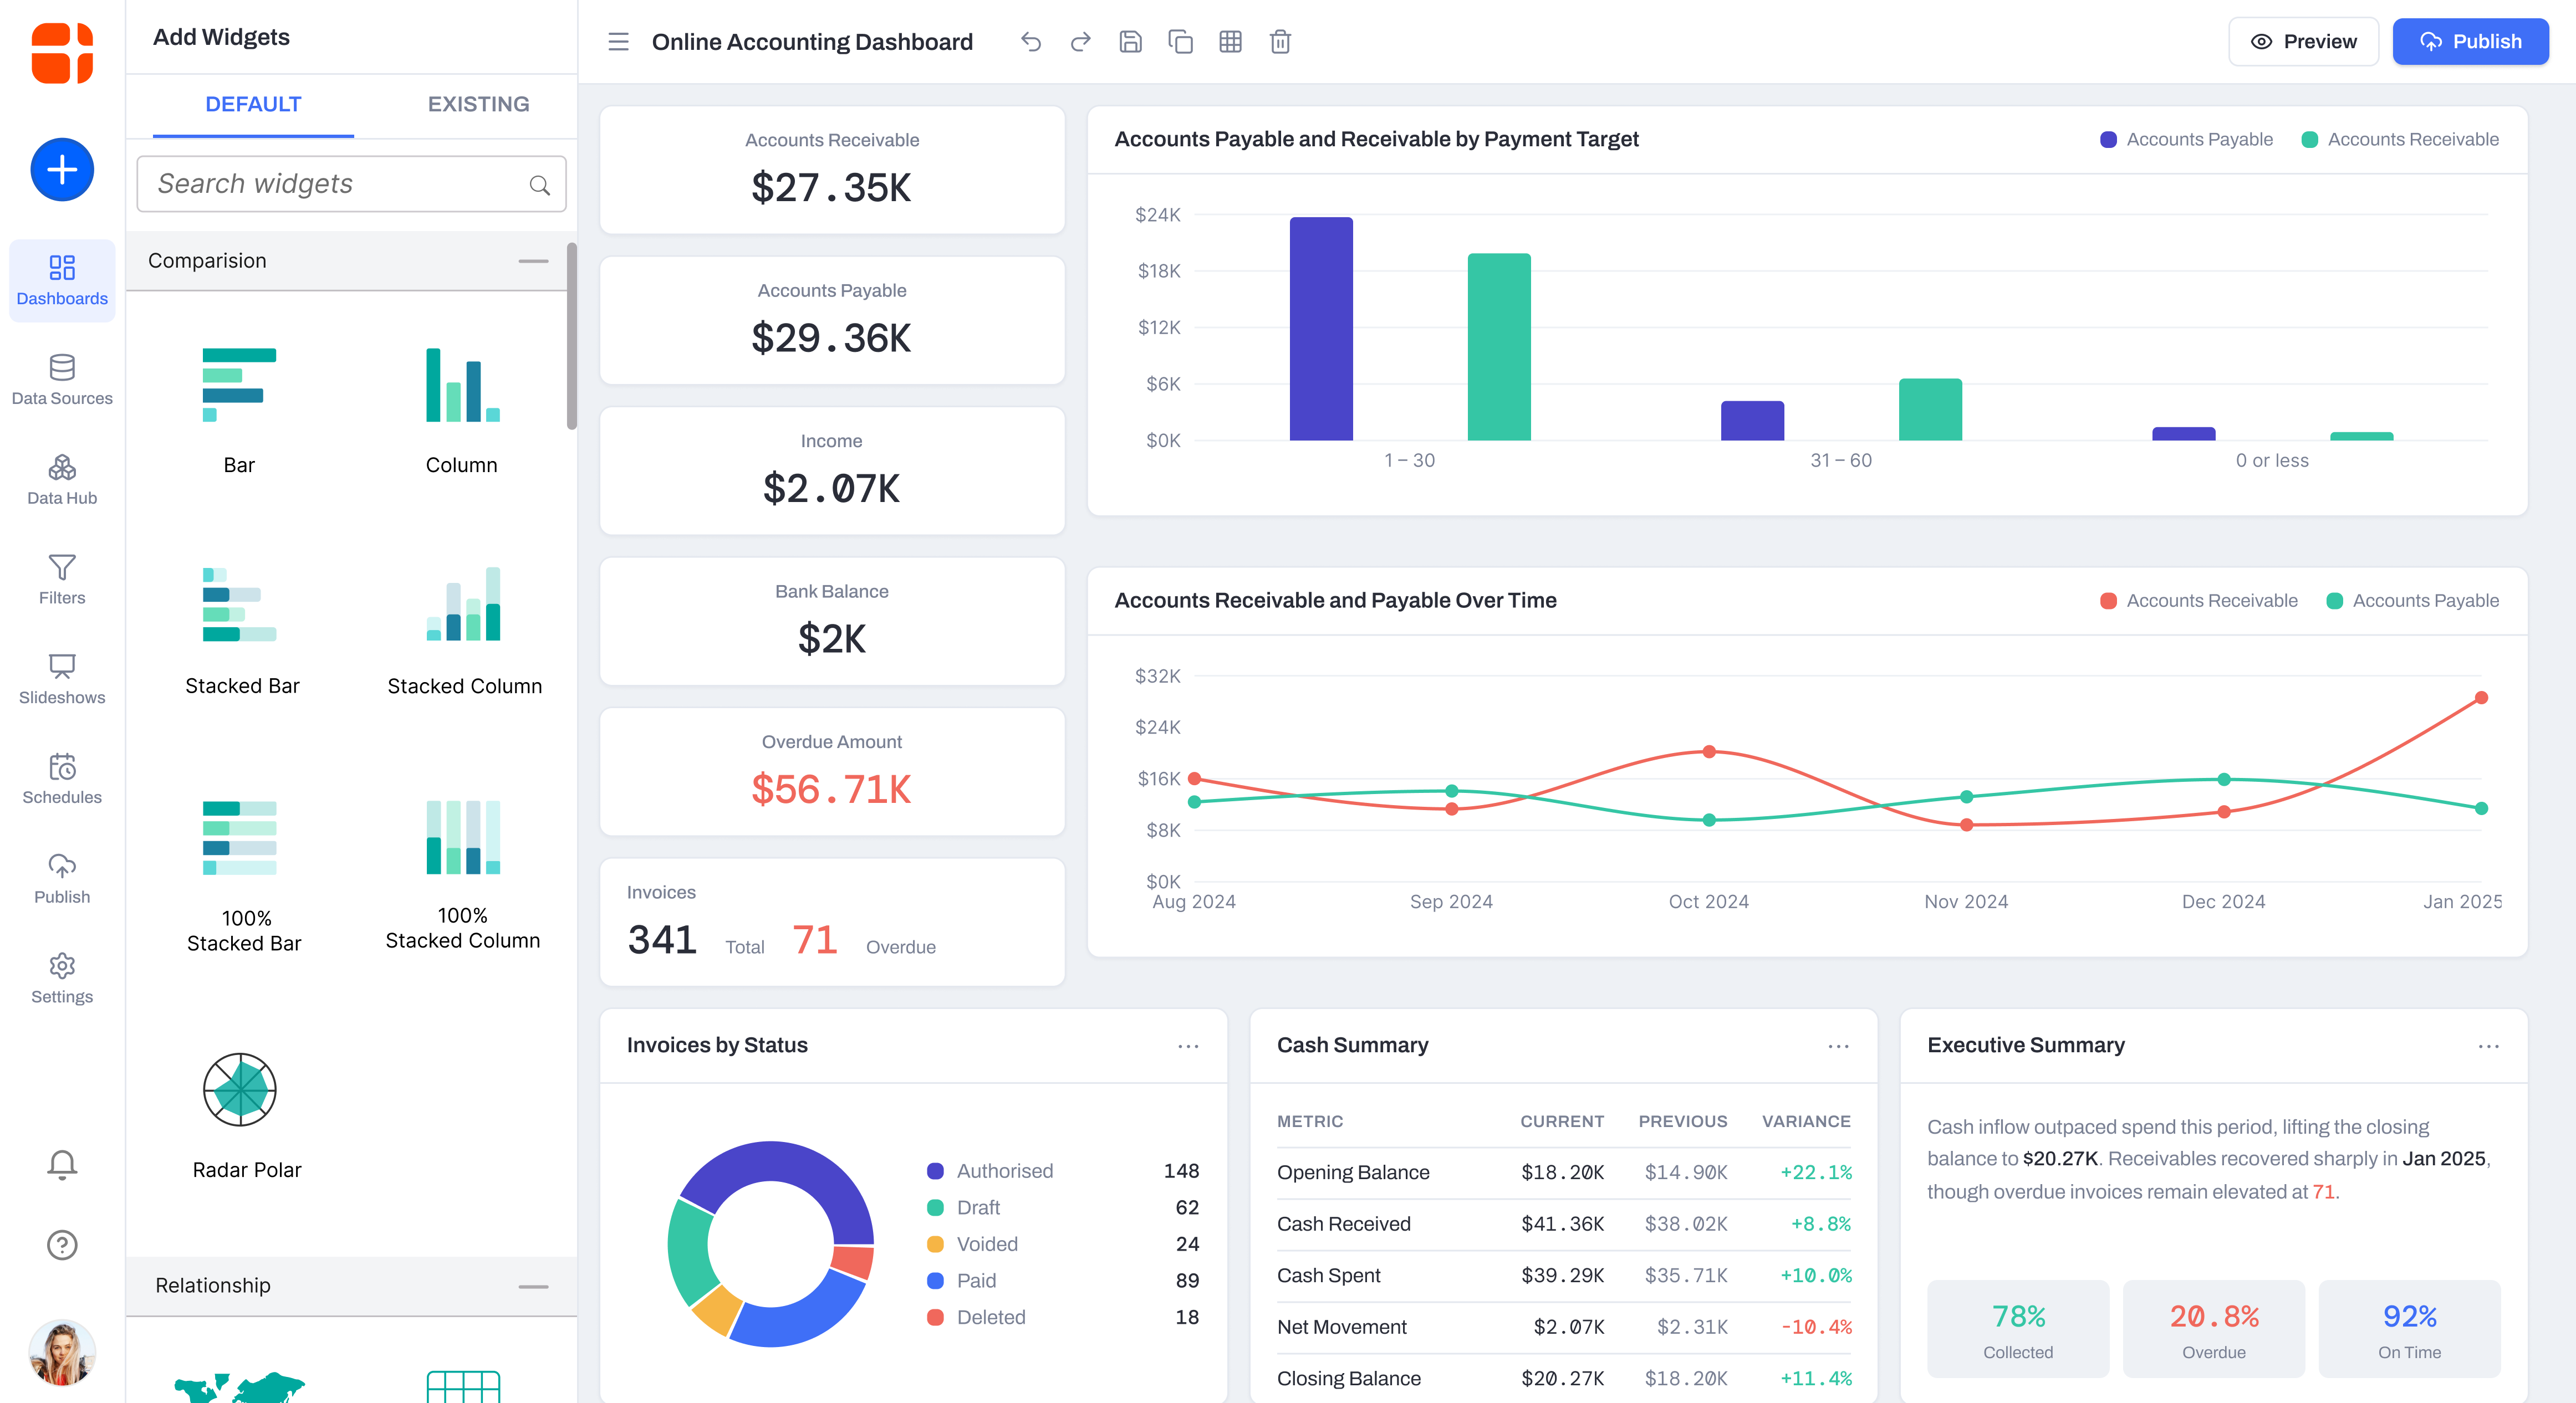Click the 92% On Time tile
This screenshot has width=2576, height=1403.
pos(2410,1329)
